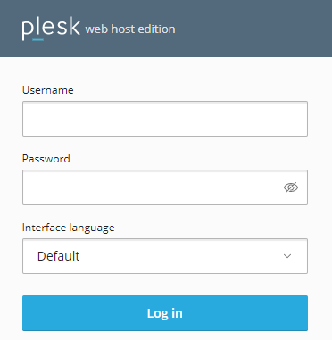The width and height of the screenshot is (332, 340).
Task: Show typed password via eye icon
Action: [291, 187]
